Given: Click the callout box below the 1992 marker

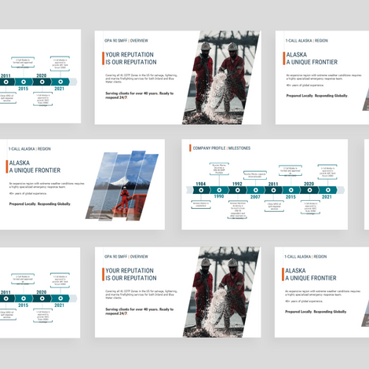Looking at the screenshot, I should tap(238, 210).
